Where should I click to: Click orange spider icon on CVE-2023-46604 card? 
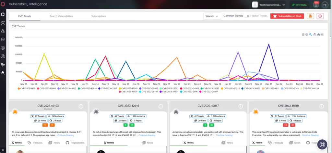[x=255, y=111]
